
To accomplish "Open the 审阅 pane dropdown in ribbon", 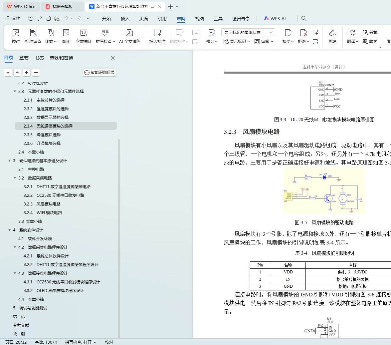I will click(264, 42).
